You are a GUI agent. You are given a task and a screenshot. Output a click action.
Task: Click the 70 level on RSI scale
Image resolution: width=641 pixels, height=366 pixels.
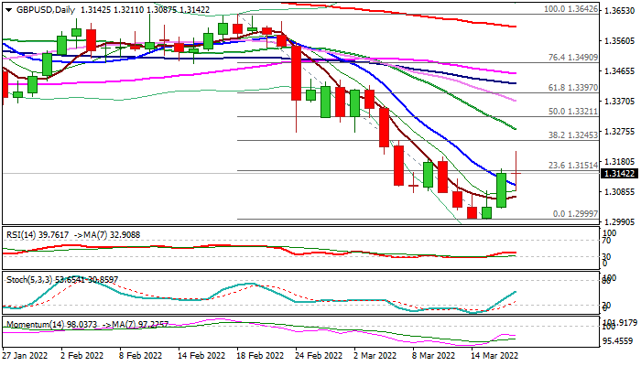[607, 240]
